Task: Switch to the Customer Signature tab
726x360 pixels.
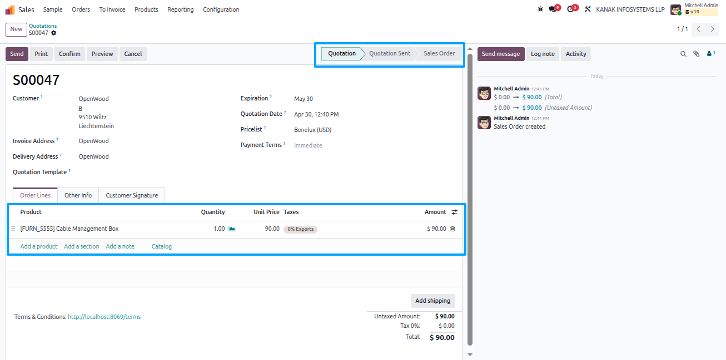Action: 132,195
